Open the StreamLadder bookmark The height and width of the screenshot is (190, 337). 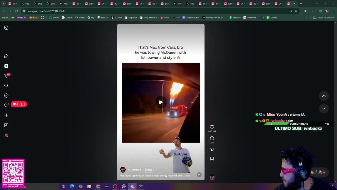pyautogui.click(x=191, y=18)
